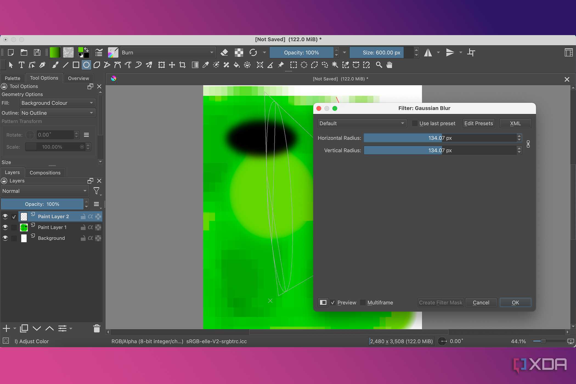
Task: Click the Horizontal Radius slider
Action: coord(440,138)
